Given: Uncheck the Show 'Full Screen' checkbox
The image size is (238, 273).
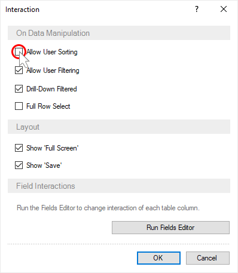Looking at the screenshot, I should tap(19, 148).
